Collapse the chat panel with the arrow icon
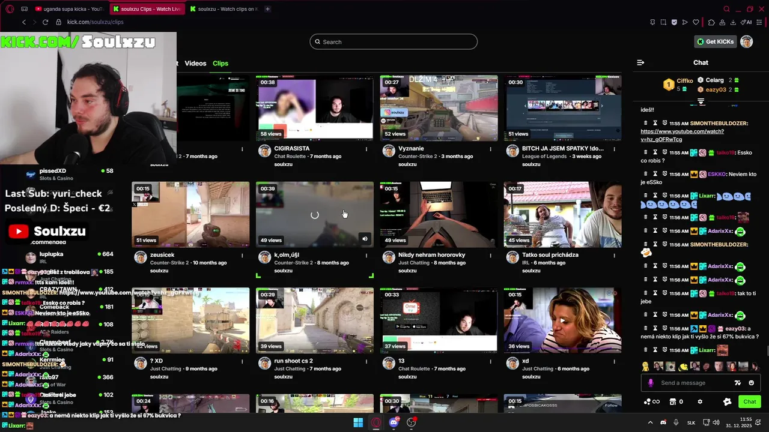 [640, 62]
